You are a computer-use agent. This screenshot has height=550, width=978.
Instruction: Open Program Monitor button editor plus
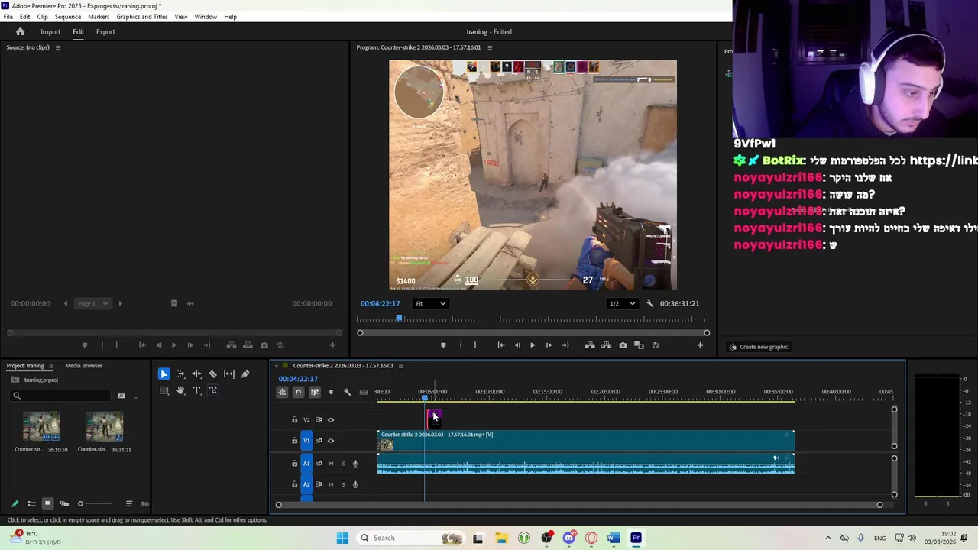pyautogui.click(x=700, y=345)
